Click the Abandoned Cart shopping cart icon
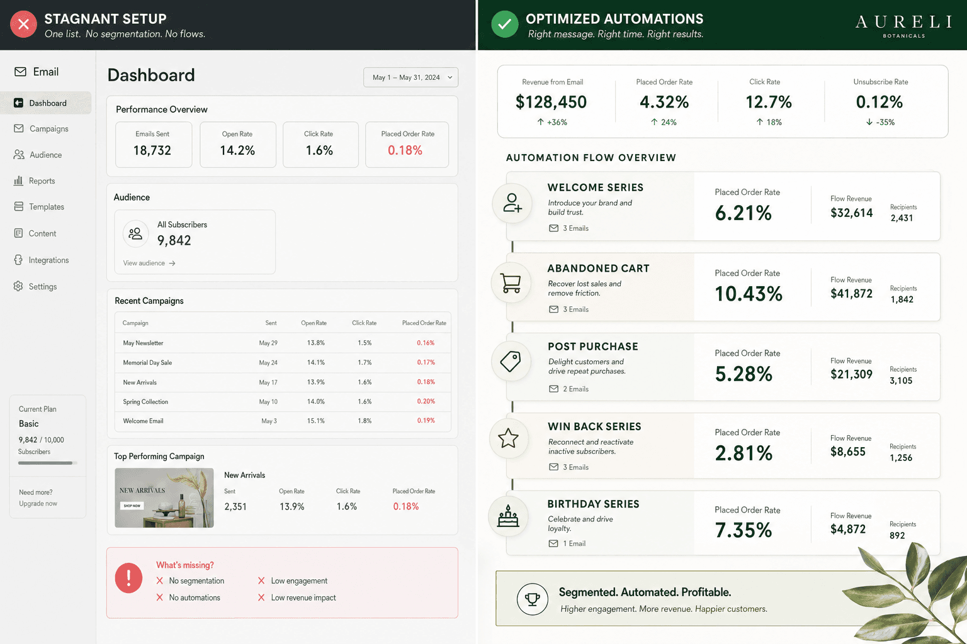The image size is (967, 644). pyautogui.click(x=511, y=283)
